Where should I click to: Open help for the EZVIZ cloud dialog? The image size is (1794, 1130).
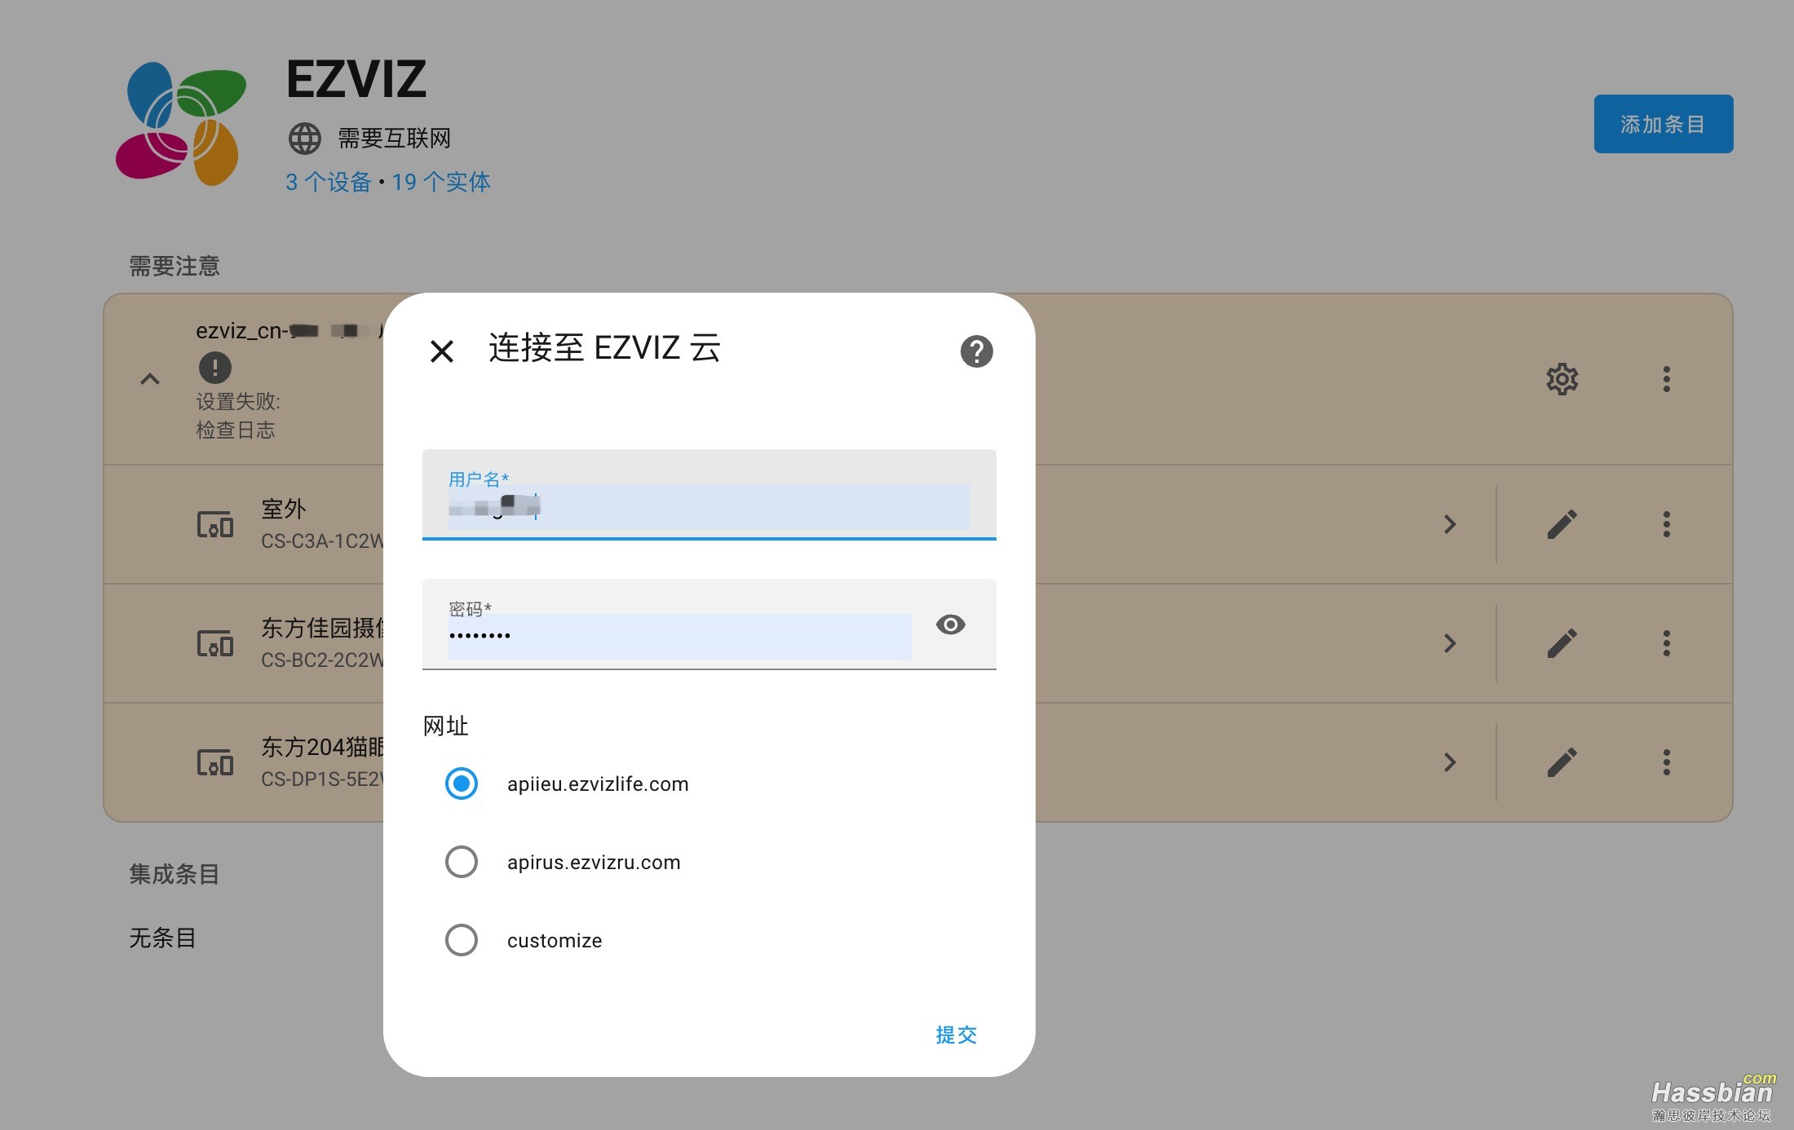tap(976, 351)
